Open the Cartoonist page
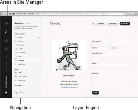138x110 pixels. pyautogui.click(x=22, y=53)
